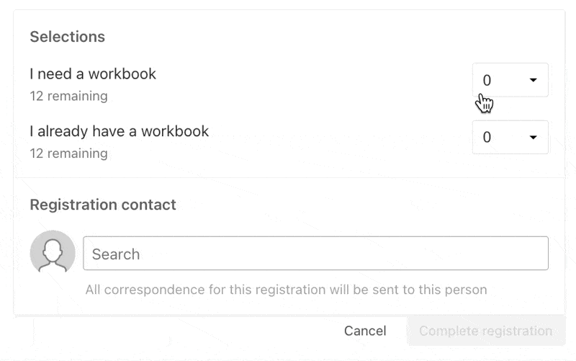The image size is (576, 361).
Task: Click the 'Search' placeholder text in the contact box
Action: [x=116, y=254]
